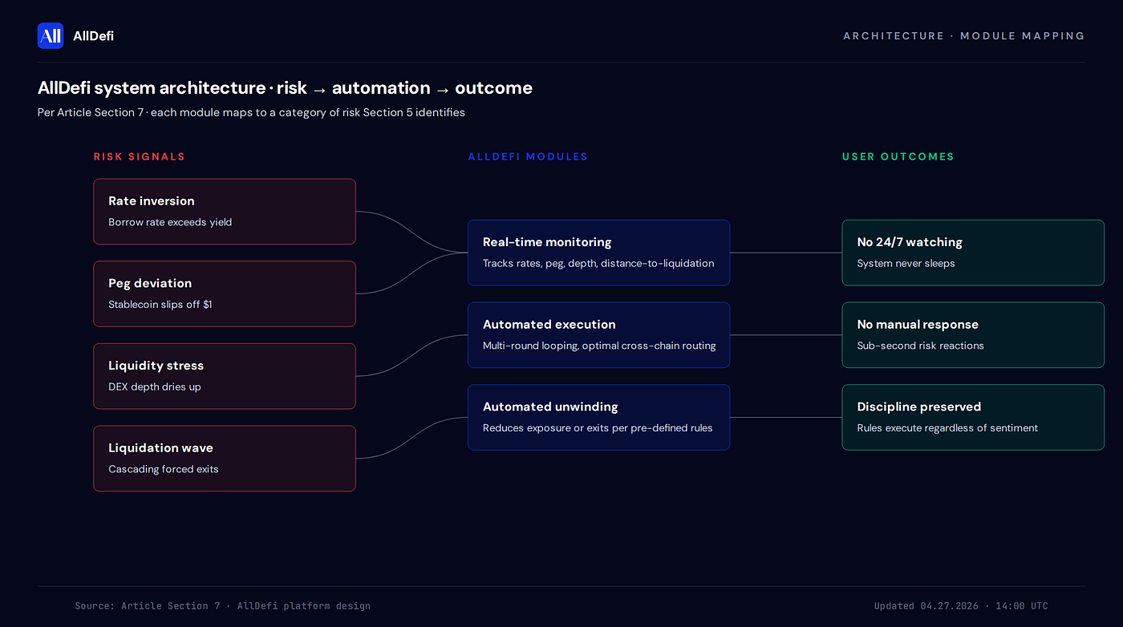Click the AllDefi logo icon
The height and width of the screenshot is (627, 1123).
point(51,35)
